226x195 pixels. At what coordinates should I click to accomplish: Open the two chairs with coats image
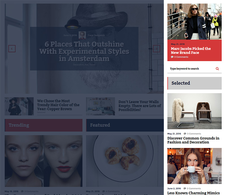(x=194, y=111)
